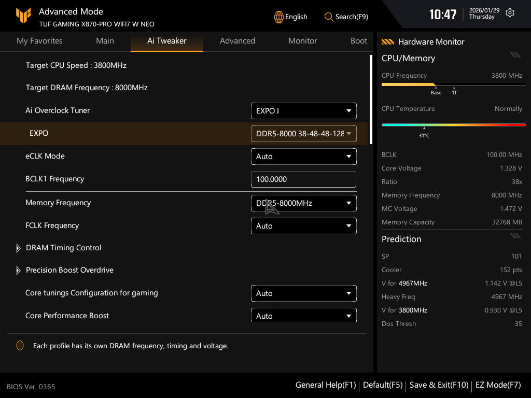Expand DRAM Timing Control submenu
Screen dimensions: 531x398
point(19,248)
